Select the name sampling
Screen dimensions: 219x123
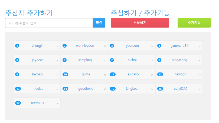pos(85,60)
